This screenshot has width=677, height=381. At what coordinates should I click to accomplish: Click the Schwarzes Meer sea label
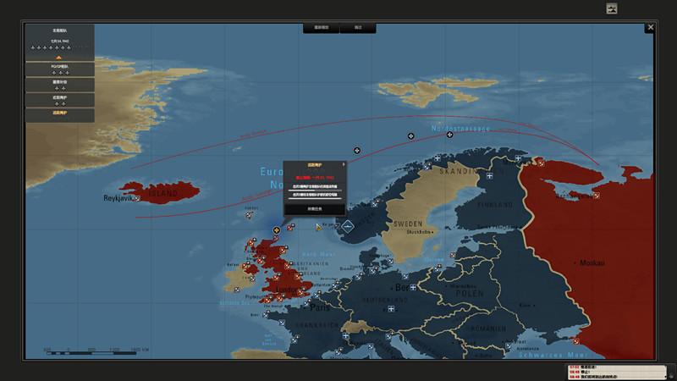click(553, 355)
